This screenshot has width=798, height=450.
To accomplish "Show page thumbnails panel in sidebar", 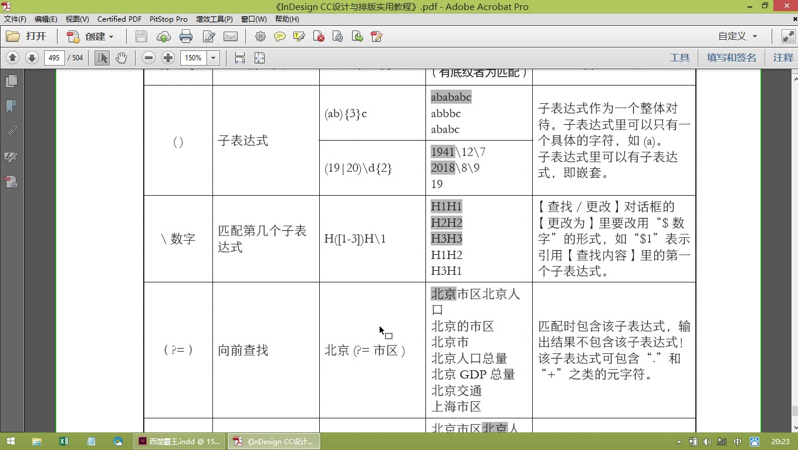I will (x=11, y=80).
